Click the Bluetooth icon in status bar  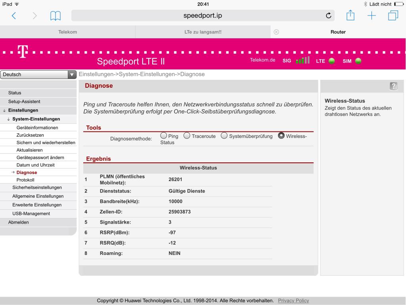coord(365,4)
